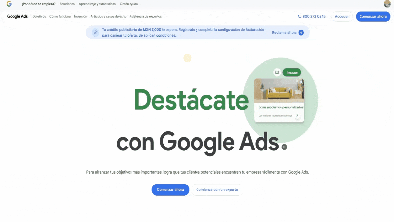Pause the hero animation

(x=284, y=147)
